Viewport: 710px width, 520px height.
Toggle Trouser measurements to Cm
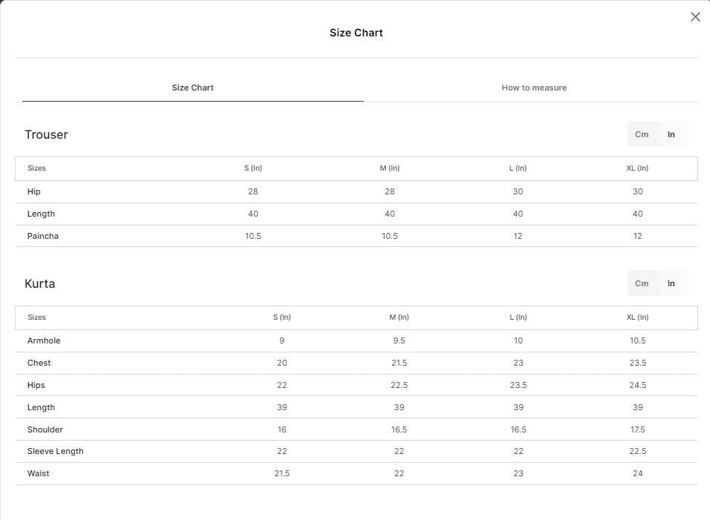[x=642, y=134]
